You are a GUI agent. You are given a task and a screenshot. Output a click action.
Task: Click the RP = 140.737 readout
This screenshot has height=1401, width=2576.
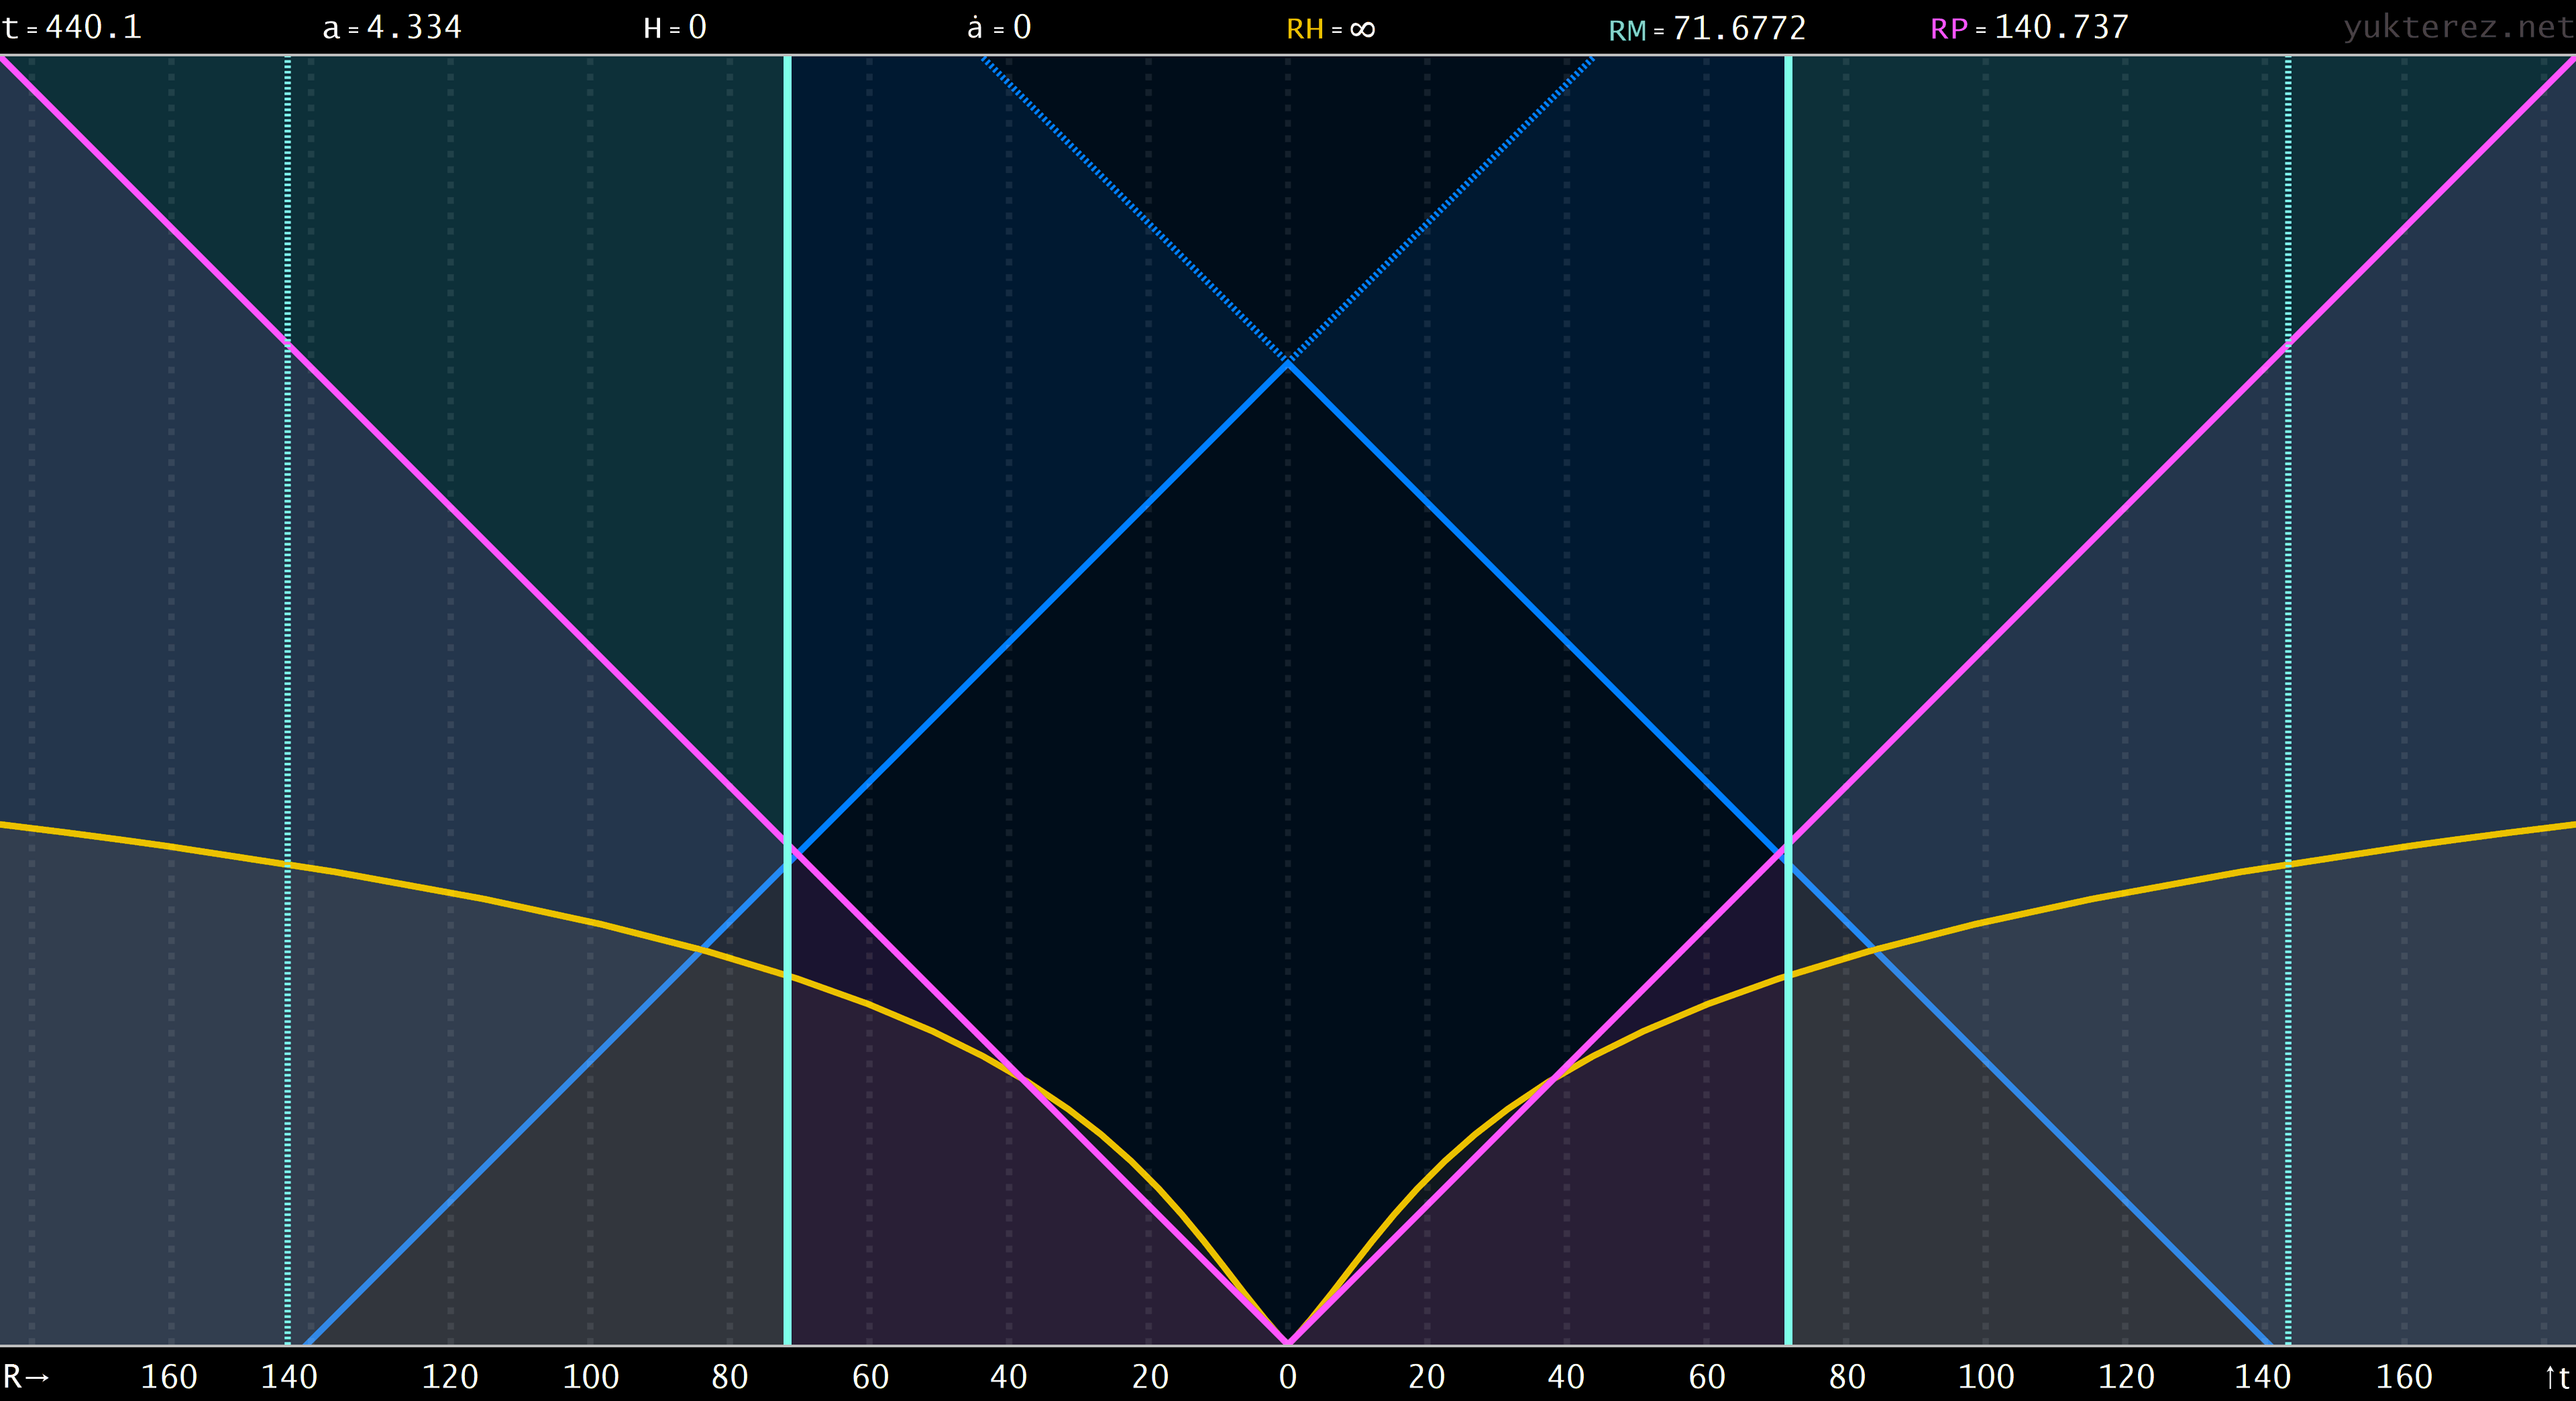(2029, 27)
